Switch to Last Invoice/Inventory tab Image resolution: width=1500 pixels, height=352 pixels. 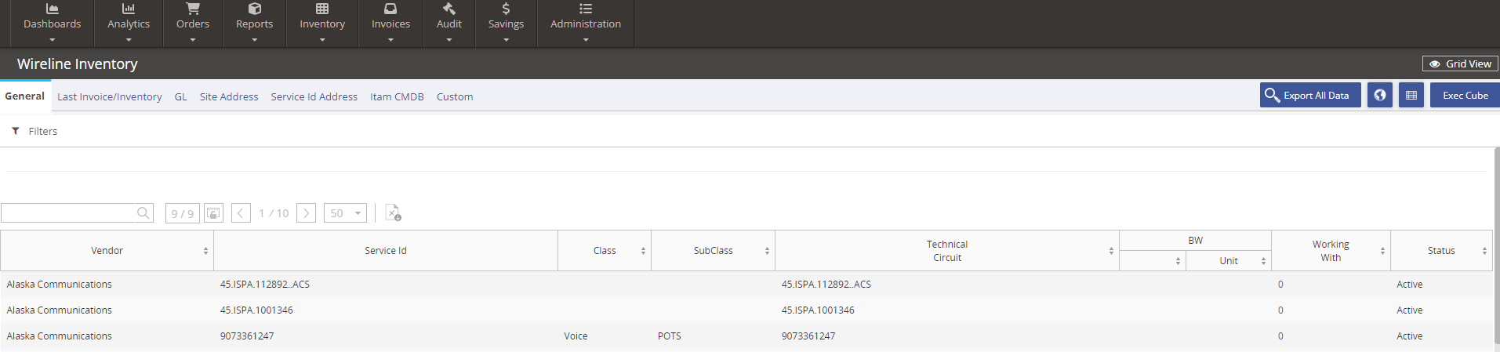click(x=110, y=96)
